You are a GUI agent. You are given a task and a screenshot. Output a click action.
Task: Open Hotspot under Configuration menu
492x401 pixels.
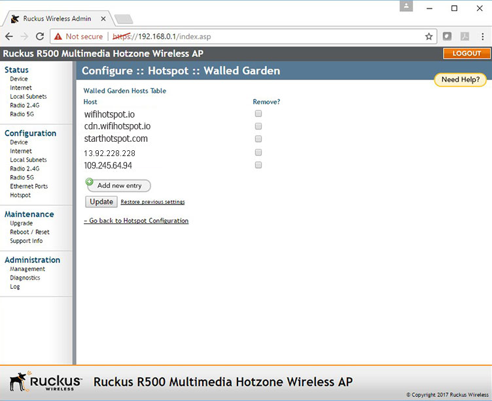20,195
